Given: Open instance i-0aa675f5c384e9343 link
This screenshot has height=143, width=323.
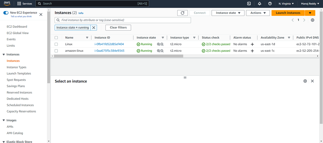Looking at the screenshot, I should (x=109, y=51).
